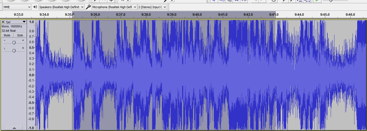Click the microphone recording device icon
This screenshot has width=367, height=131.
tap(88, 7)
